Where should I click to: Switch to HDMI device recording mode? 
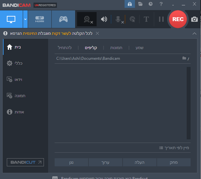(x=40, y=19)
